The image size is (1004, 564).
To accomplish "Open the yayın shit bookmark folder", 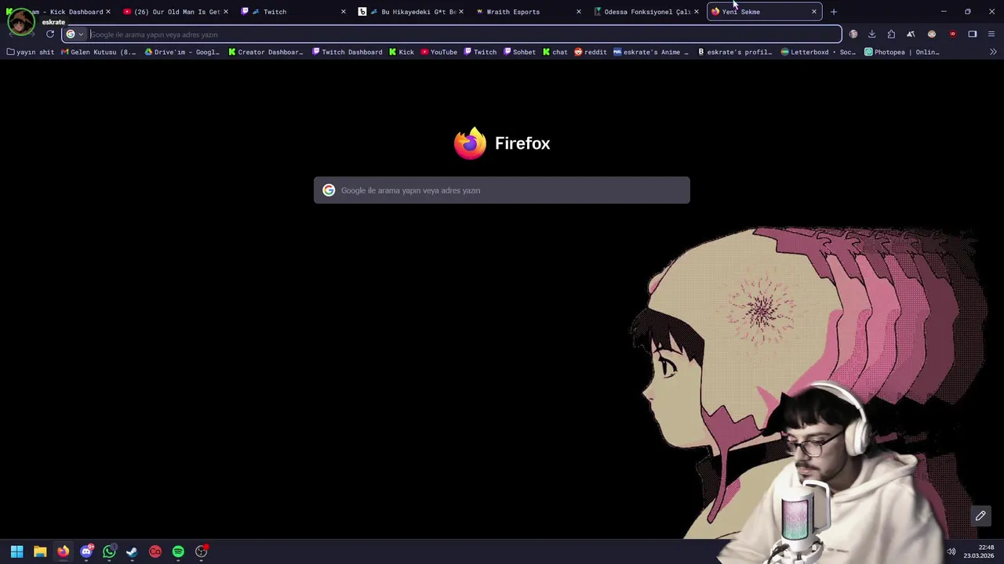I will click(31, 52).
